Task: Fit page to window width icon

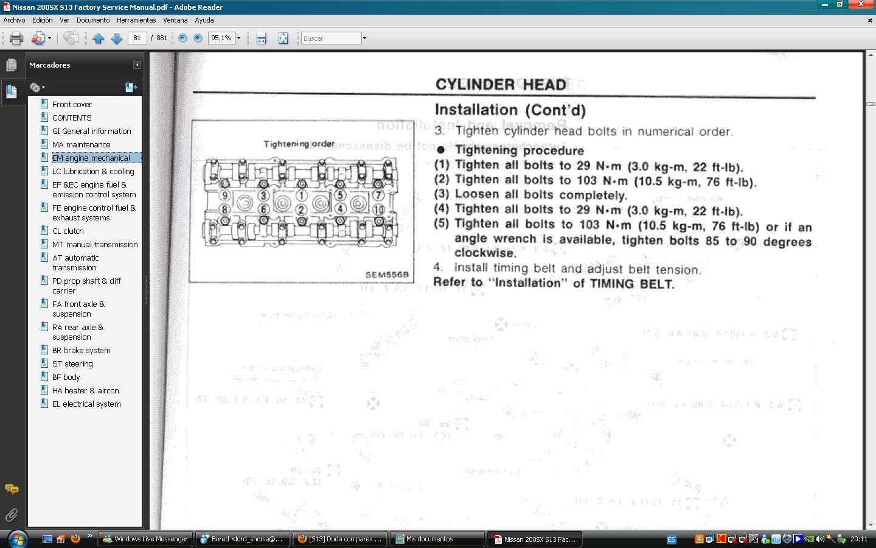Action: [262, 38]
